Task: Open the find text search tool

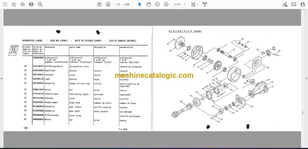Action: pos(40,4)
